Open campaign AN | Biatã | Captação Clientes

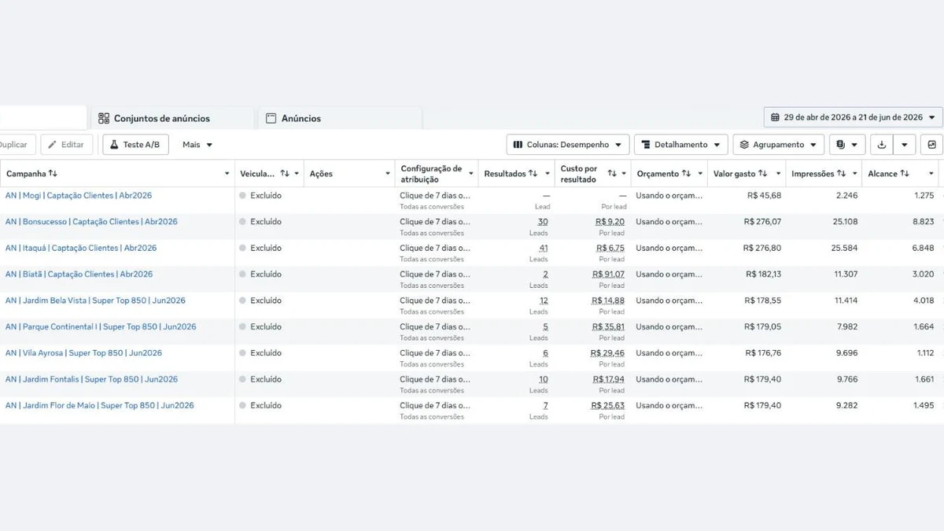pyautogui.click(x=79, y=275)
